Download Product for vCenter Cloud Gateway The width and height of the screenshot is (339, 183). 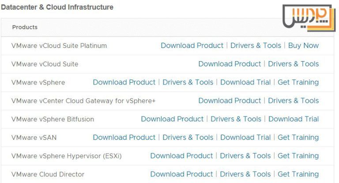(230, 101)
